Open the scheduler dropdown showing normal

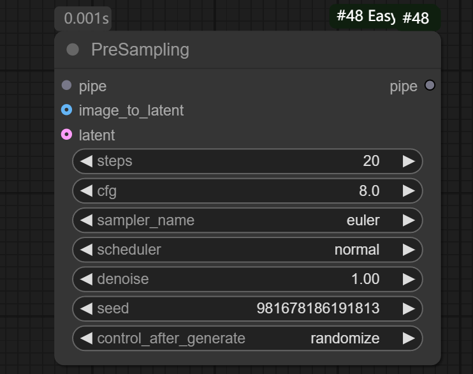tap(247, 250)
